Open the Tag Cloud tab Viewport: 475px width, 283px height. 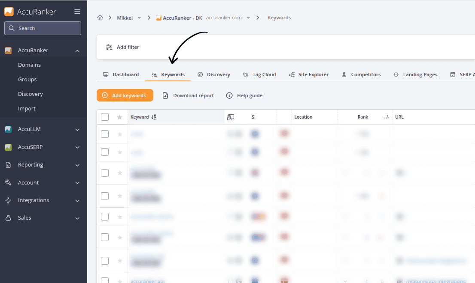[x=259, y=74]
